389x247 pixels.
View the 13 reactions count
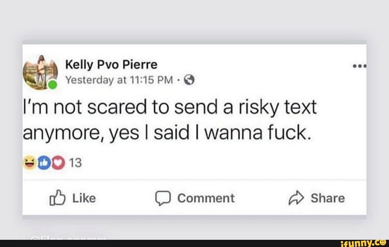76,164
